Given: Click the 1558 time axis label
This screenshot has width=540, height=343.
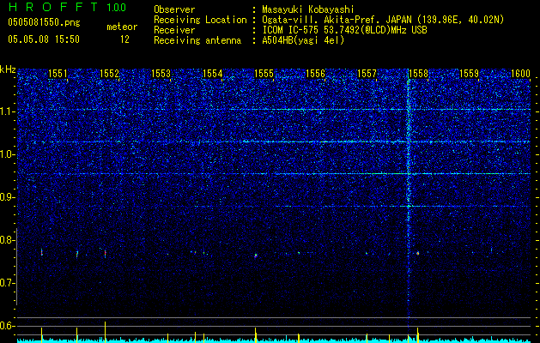Looking at the screenshot, I should [x=418, y=73].
